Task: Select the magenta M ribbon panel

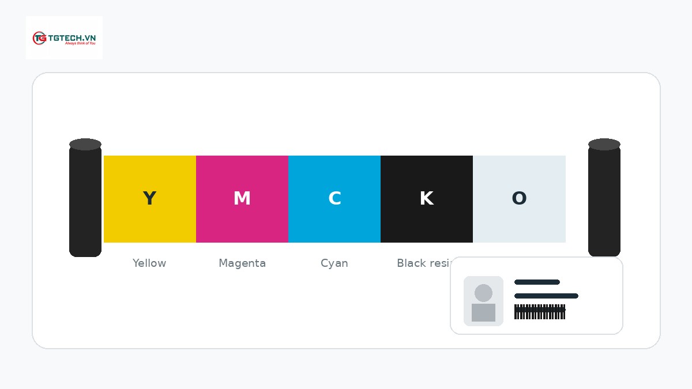Action: 242,199
